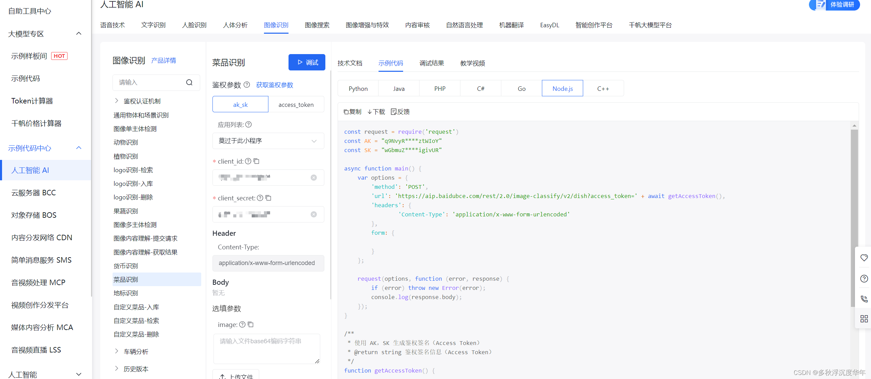Open 对象存储 BOS in the sidebar
This screenshot has width=871, height=379.
[34, 215]
